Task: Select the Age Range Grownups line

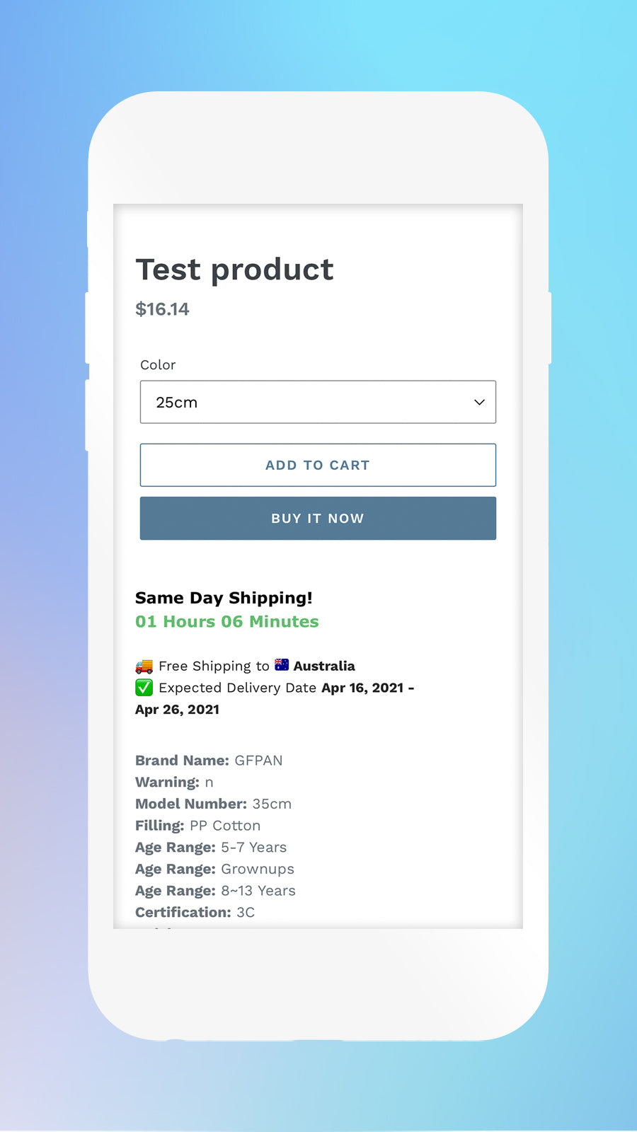Action: (x=214, y=869)
